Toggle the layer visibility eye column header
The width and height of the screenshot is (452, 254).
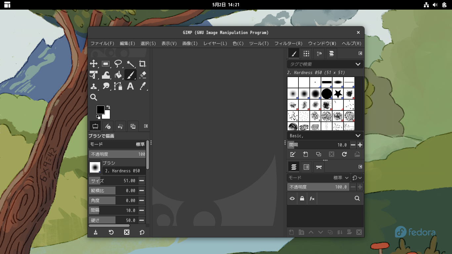click(x=292, y=198)
